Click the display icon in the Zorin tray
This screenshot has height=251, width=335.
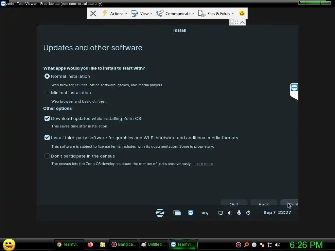[221, 213]
